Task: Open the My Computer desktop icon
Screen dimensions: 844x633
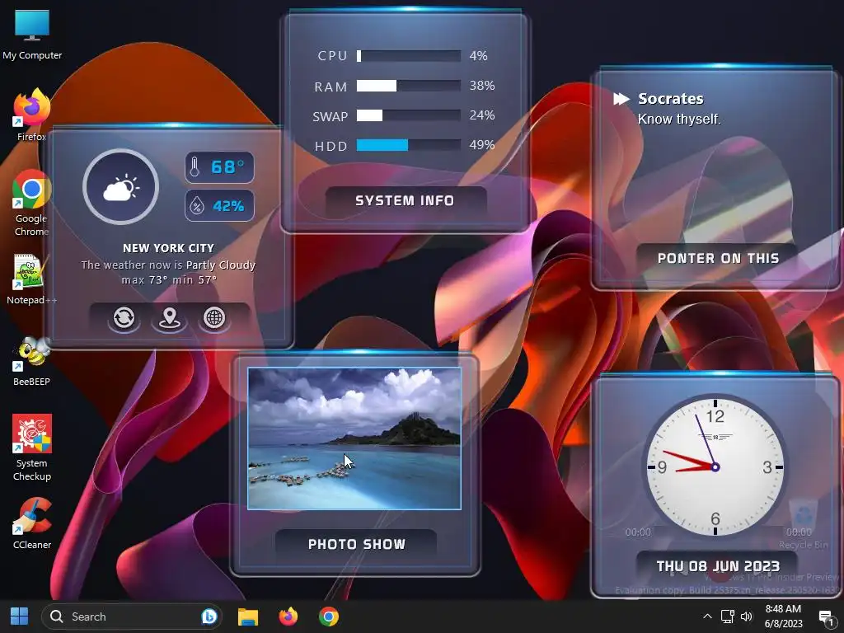Action: (32, 35)
